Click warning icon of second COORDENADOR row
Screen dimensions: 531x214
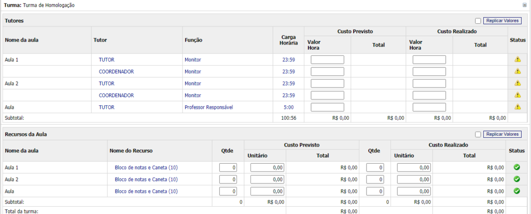517,95
